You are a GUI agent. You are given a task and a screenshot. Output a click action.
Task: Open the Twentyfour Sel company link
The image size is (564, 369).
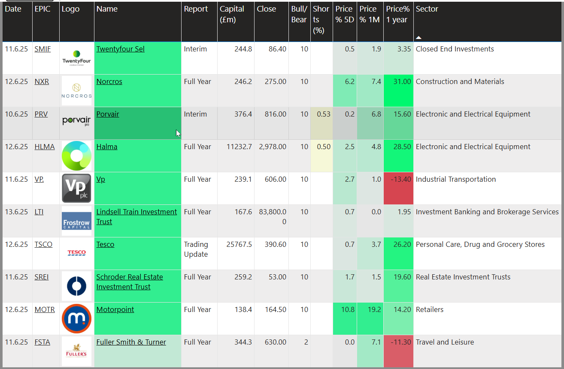[x=120, y=49]
